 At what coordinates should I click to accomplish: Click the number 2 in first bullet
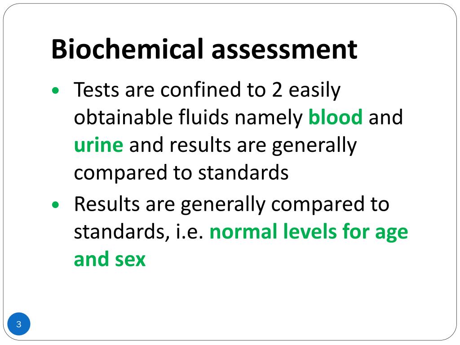tap(277, 90)
